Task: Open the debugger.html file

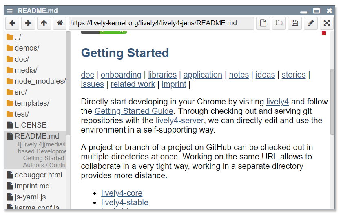Action: (x=38, y=175)
